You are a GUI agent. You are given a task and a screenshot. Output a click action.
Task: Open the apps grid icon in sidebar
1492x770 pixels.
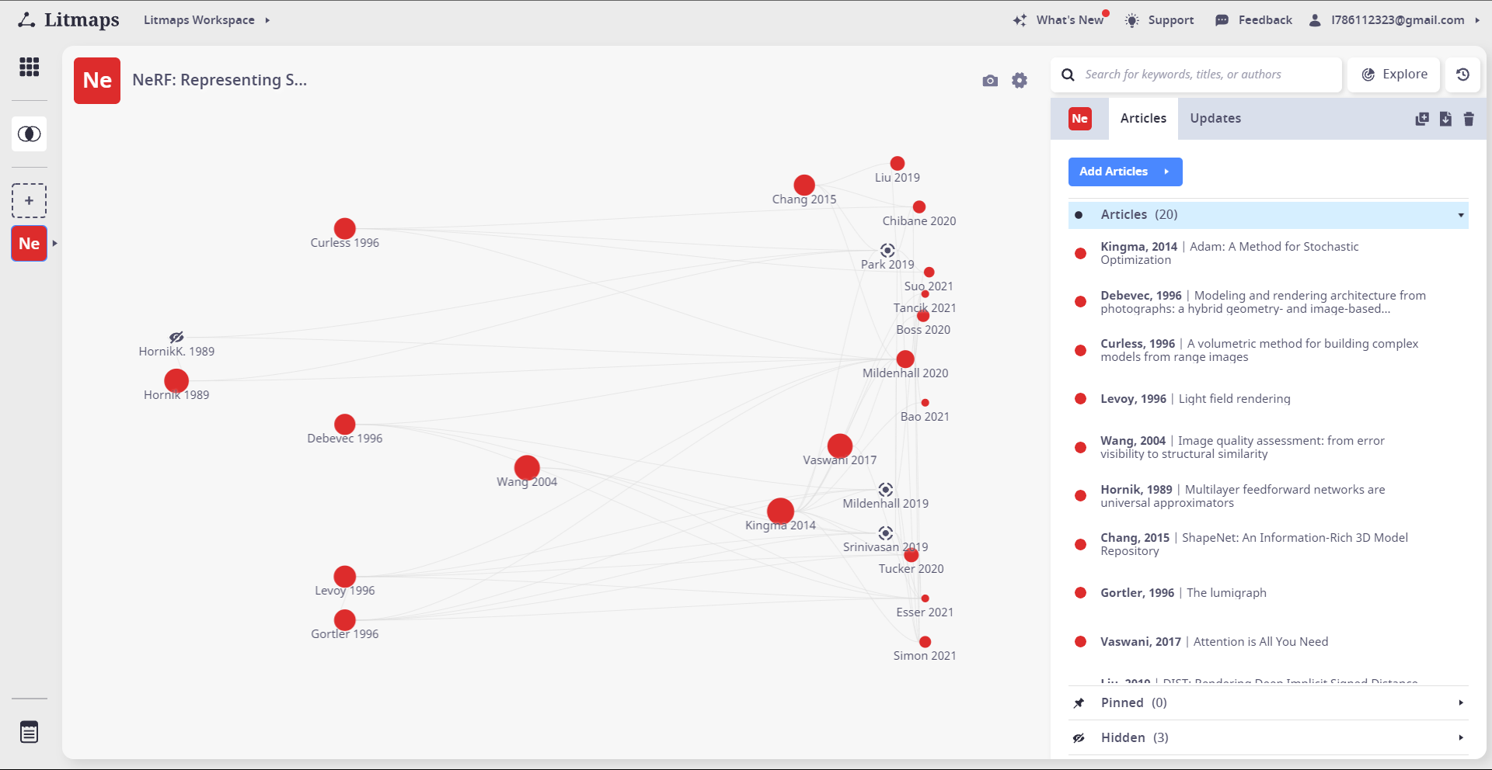29,67
